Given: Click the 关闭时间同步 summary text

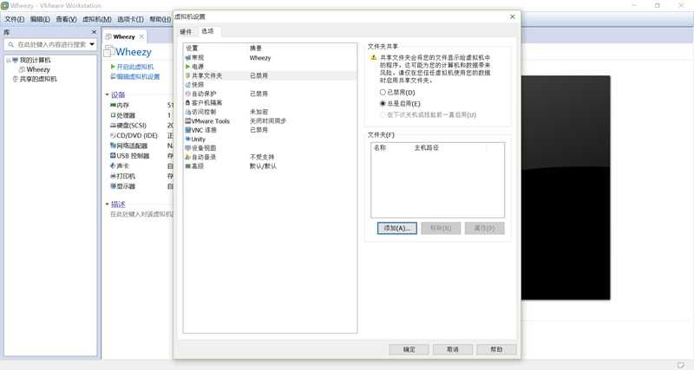Looking at the screenshot, I should tap(268, 120).
